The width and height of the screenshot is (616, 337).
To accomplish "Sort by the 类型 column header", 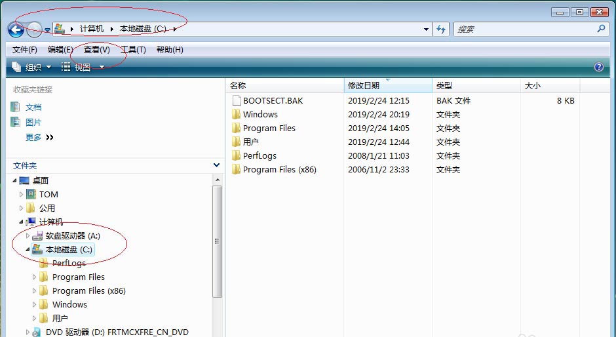I will click(x=476, y=85).
